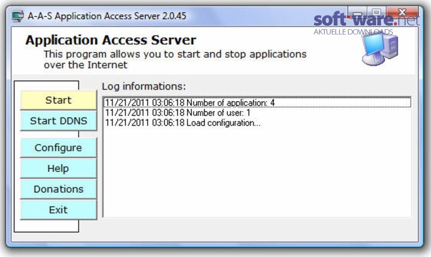Click the A-A-S app icon in the title bar
Image resolution: width=431 pixels, height=257 pixels.
[x=18, y=16]
